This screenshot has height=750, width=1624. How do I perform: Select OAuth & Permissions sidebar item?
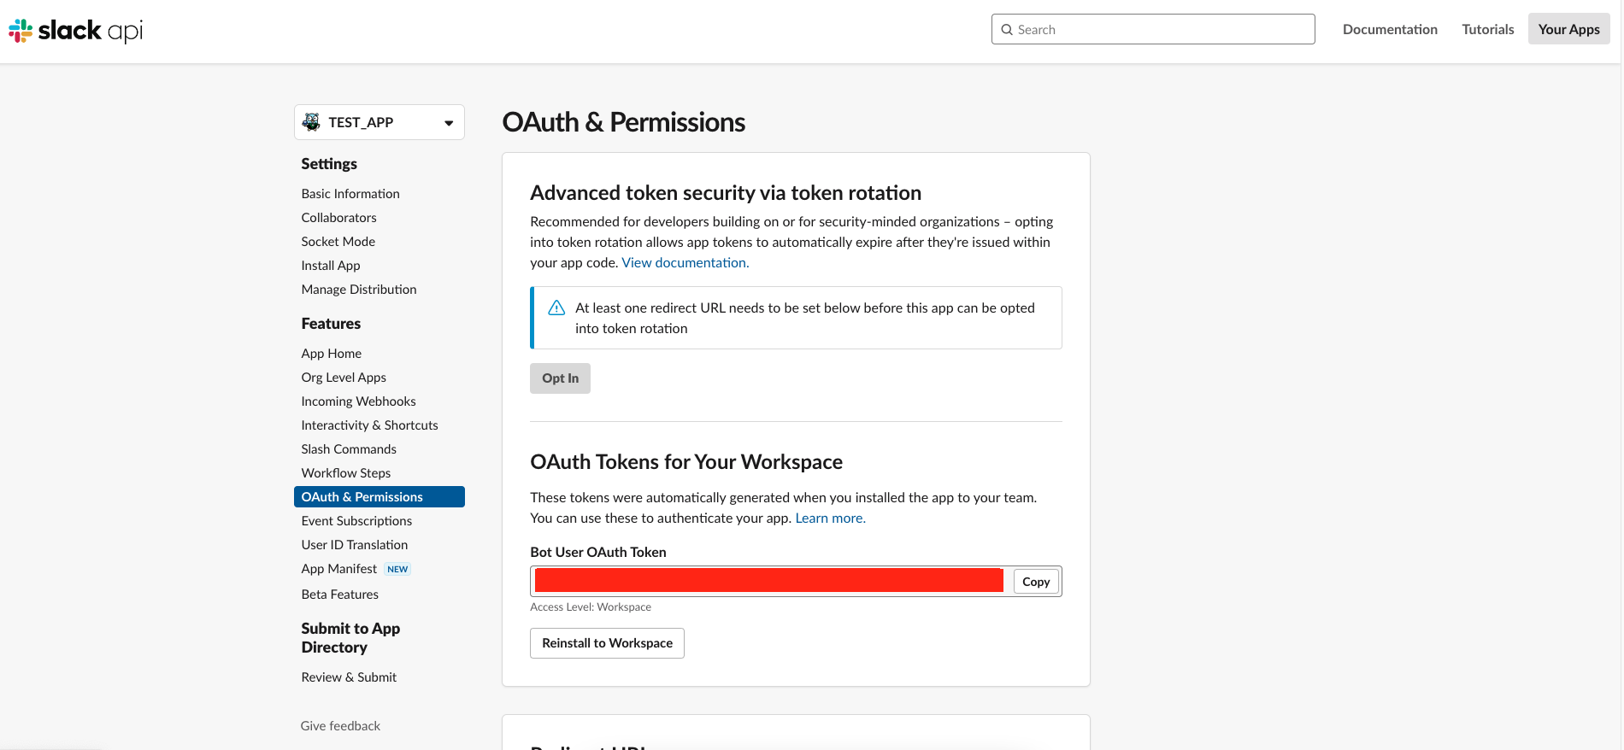[x=380, y=497]
